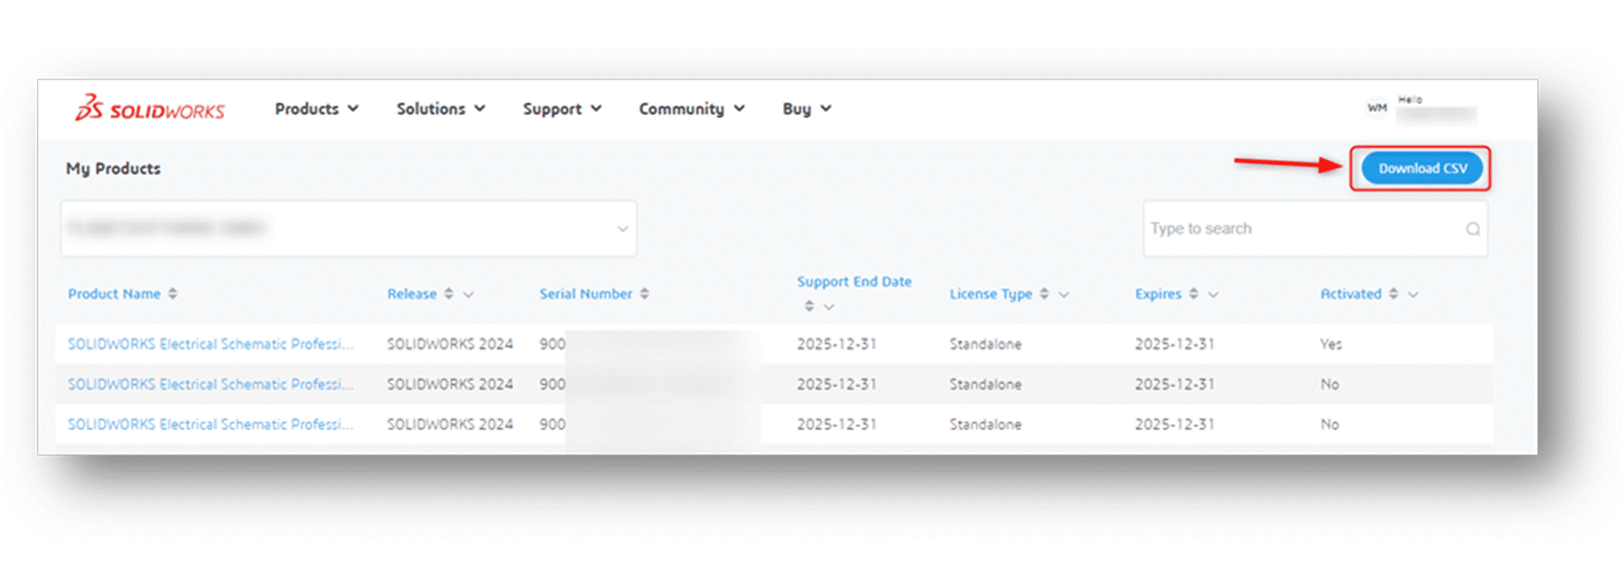Viewport: 1624px width, 572px height.
Task: Open the Support menu
Action: tap(562, 109)
